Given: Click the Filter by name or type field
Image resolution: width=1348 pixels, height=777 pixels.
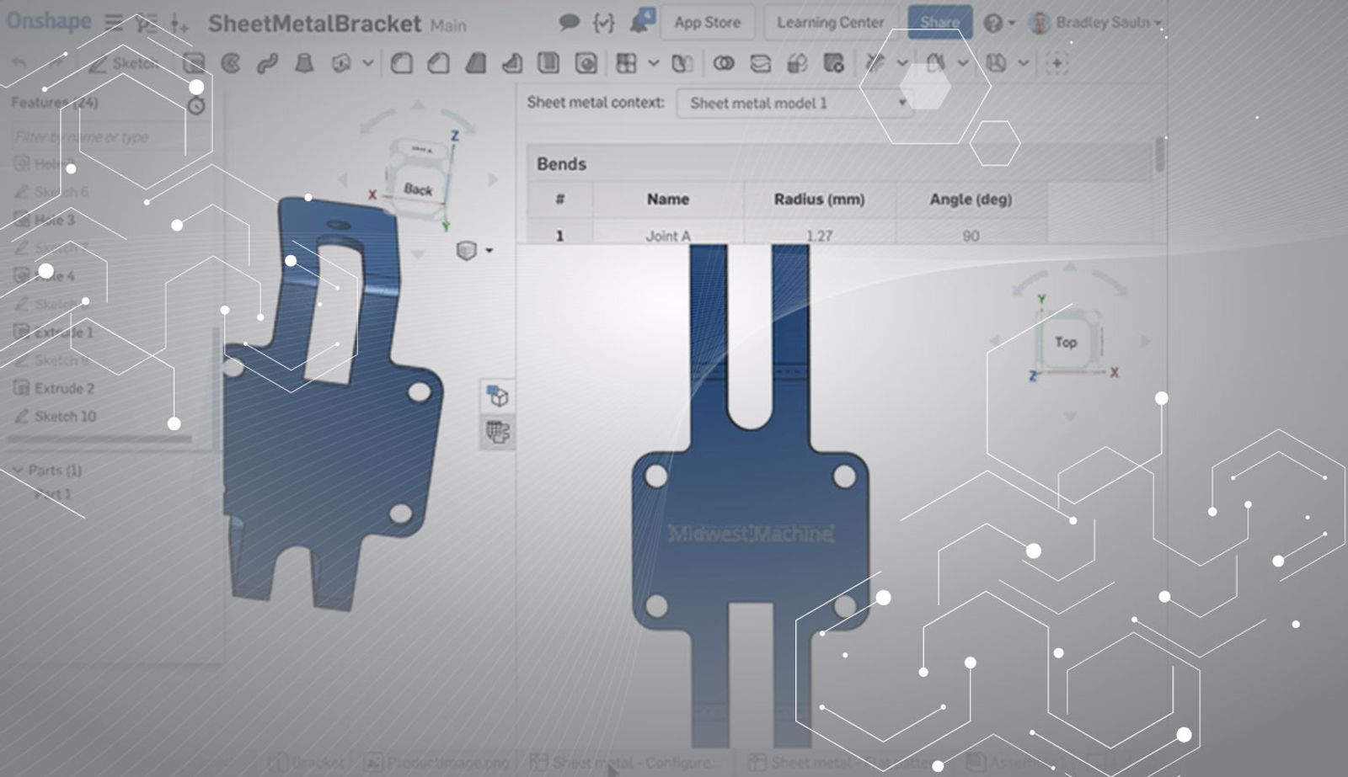Looking at the screenshot, I should click(97, 136).
